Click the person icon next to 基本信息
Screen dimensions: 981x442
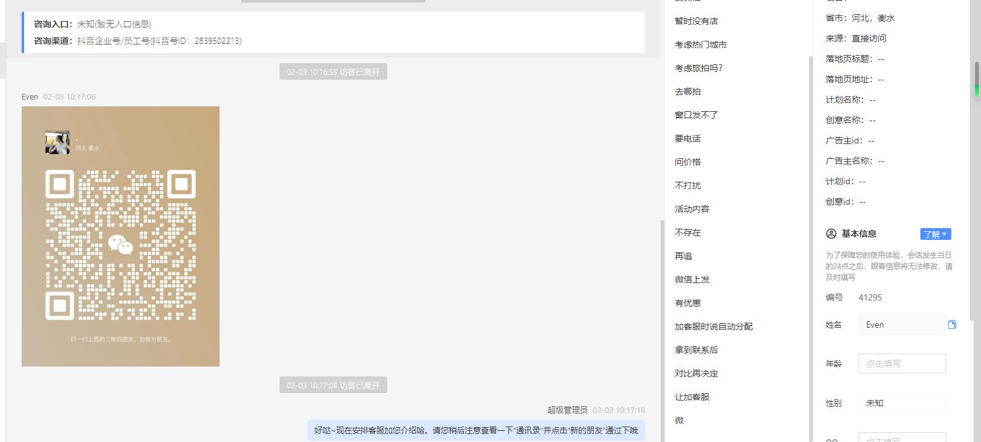point(831,234)
